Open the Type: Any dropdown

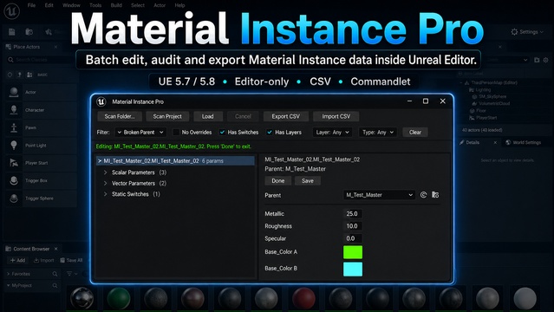tap(378, 132)
